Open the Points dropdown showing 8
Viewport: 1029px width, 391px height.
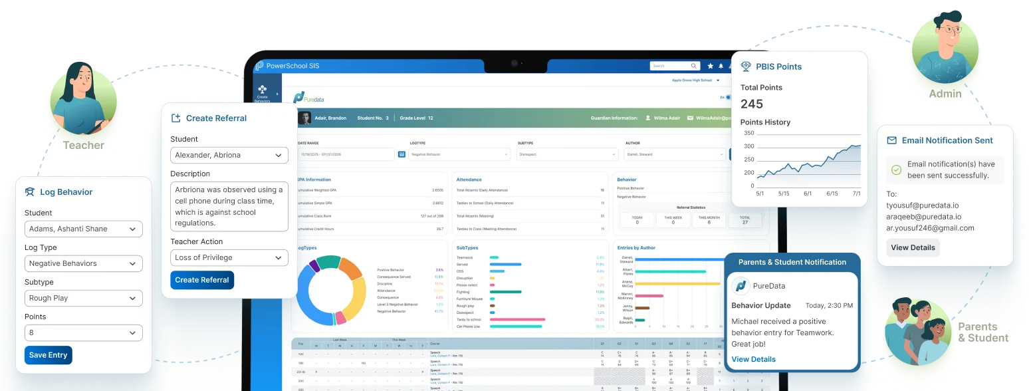pyautogui.click(x=84, y=332)
